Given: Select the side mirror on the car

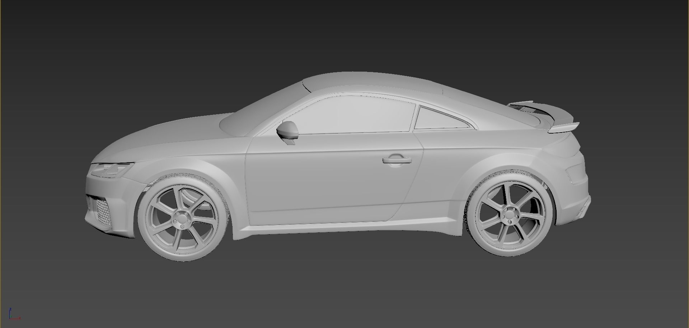Looking at the screenshot, I should [x=287, y=132].
